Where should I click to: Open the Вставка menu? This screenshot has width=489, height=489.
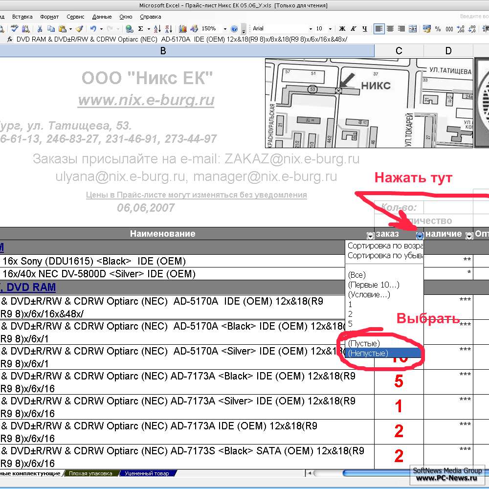[22, 17]
